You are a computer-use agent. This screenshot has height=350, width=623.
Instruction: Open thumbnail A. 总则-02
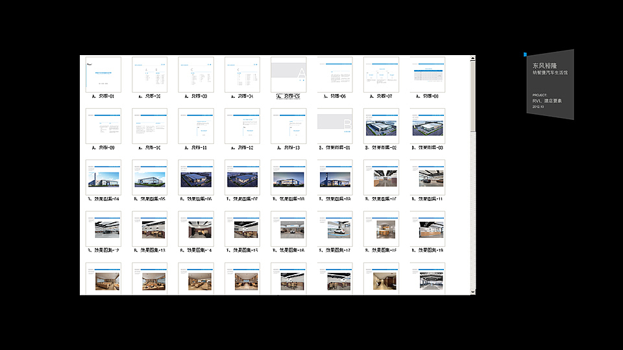point(149,75)
